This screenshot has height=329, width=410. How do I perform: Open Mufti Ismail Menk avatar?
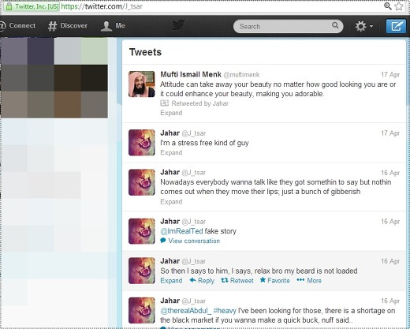[x=142, y=84]
